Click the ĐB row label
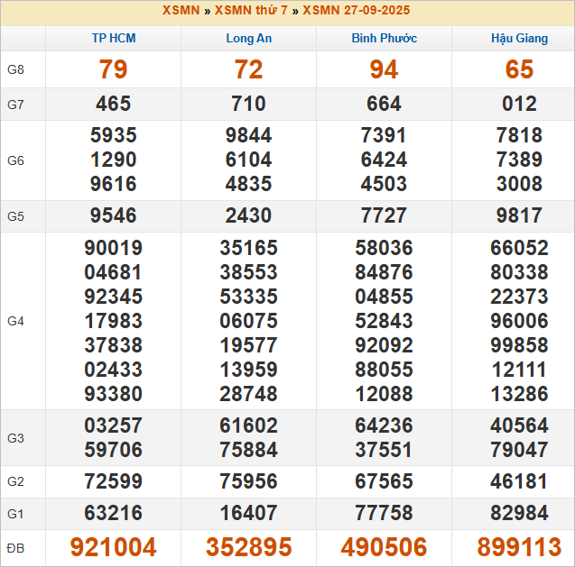The image size is (575, 567). coord(15,547)
